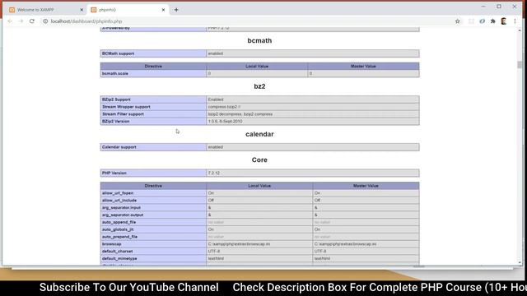Click the Core table Master Value header
The height and width of the screenshot is (296, 527).
(366, 186)
